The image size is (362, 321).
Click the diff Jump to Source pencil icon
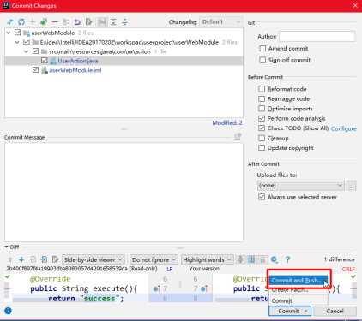click(x=55, y=259)
